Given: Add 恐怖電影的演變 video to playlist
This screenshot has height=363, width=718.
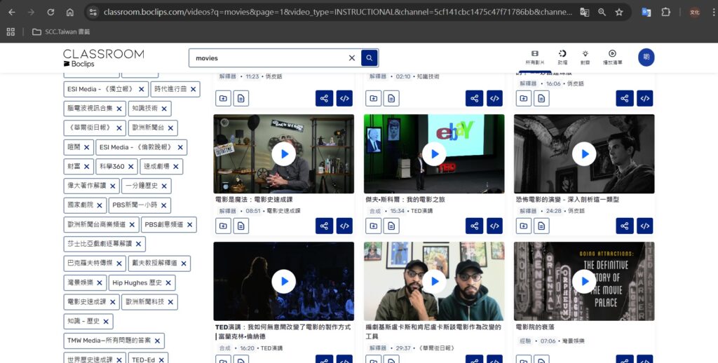Looking at the screenshot, I should coord(524,226).
